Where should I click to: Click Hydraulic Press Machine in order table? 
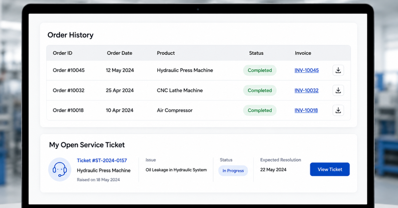coord(185,70)
